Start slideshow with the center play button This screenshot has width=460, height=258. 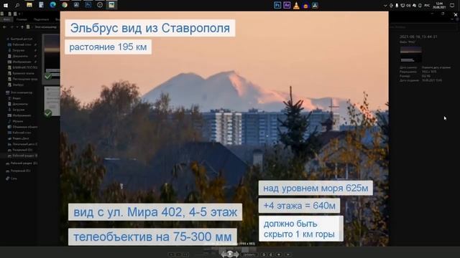coord(230,254)
